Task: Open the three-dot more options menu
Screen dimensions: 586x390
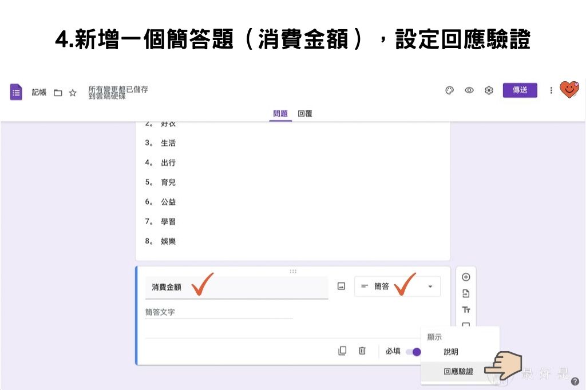Action: 551,90
